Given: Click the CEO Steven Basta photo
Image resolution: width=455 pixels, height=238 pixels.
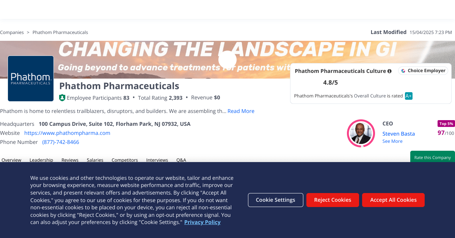Looking at the screenshot, I should click(361, 133).
